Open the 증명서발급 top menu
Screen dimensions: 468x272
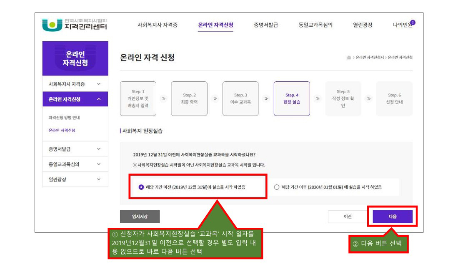click(x=265, y=25)
